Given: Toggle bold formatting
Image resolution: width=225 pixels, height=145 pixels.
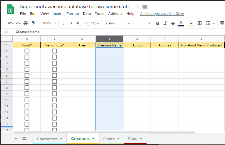Looking at the screenshot, I should (x=157, y=23).
